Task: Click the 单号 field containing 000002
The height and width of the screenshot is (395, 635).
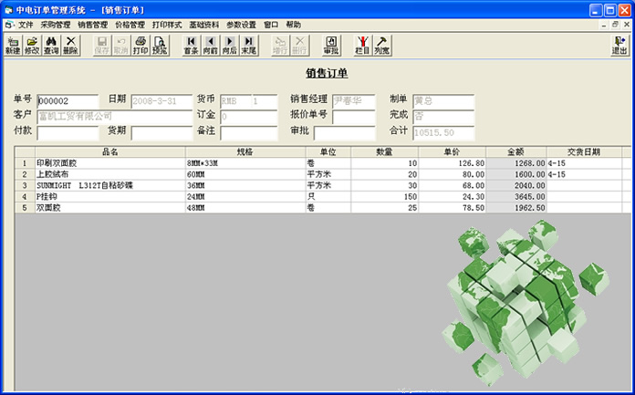Action: tap(68, 101)
